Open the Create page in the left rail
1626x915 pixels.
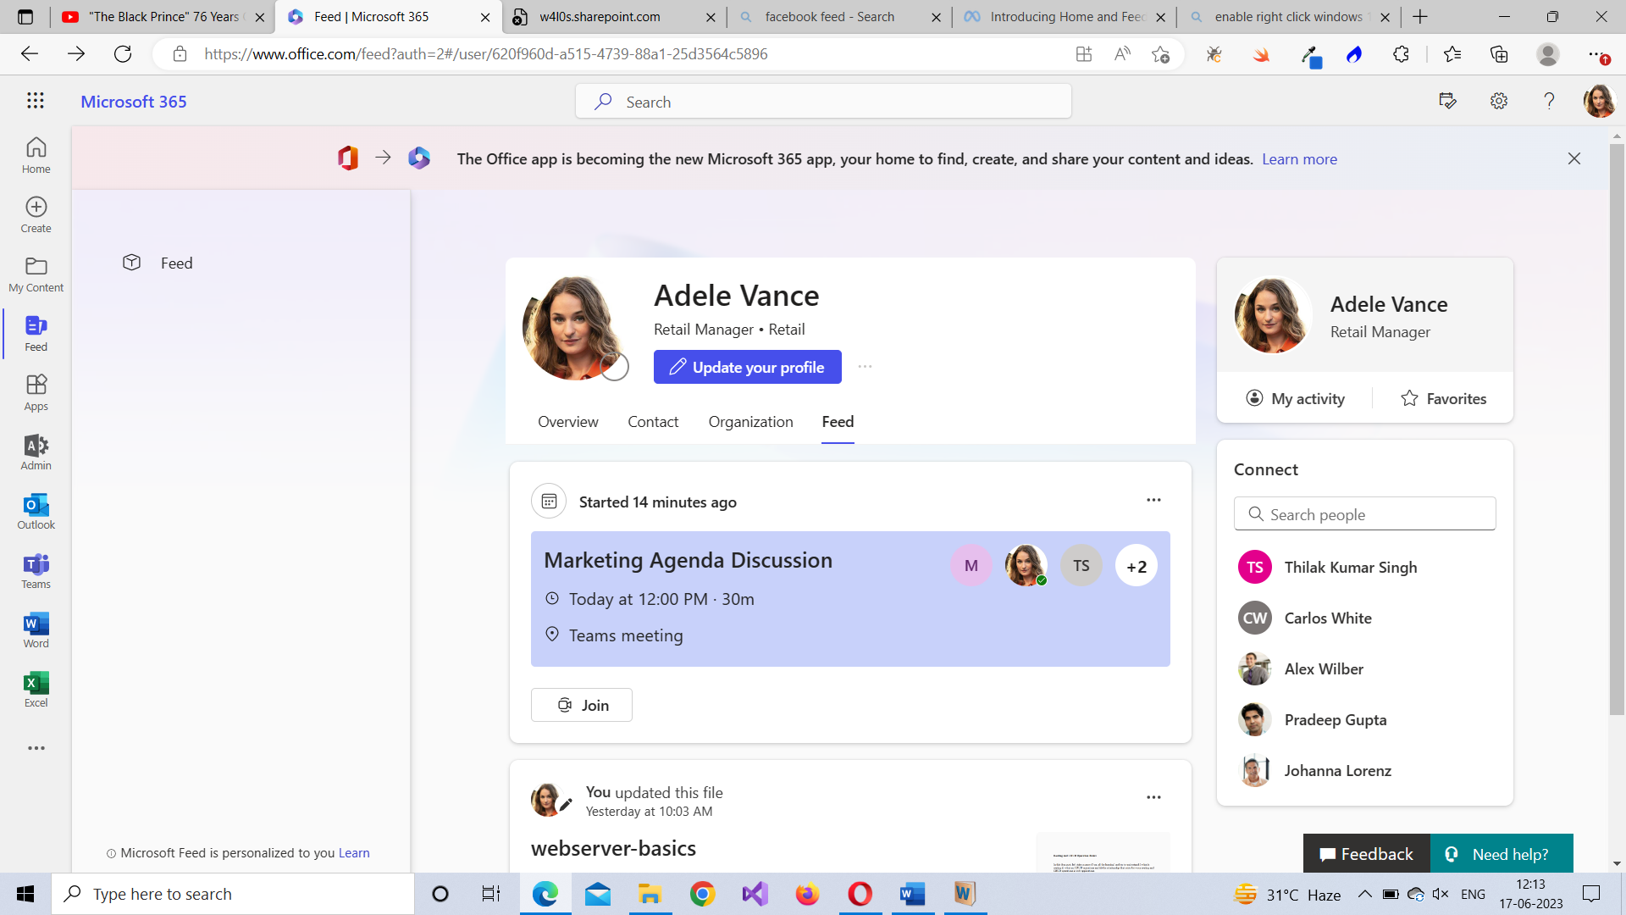coord(36,215)
